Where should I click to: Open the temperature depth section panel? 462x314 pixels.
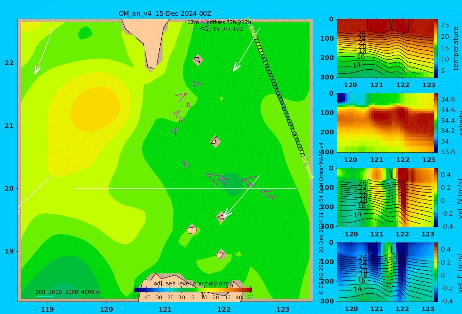[386, 48]
